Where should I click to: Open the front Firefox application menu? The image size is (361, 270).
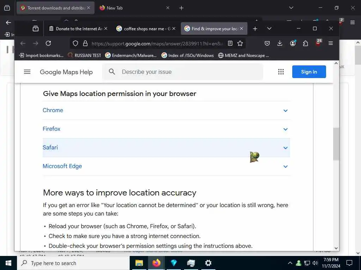[x=331, y=43]
